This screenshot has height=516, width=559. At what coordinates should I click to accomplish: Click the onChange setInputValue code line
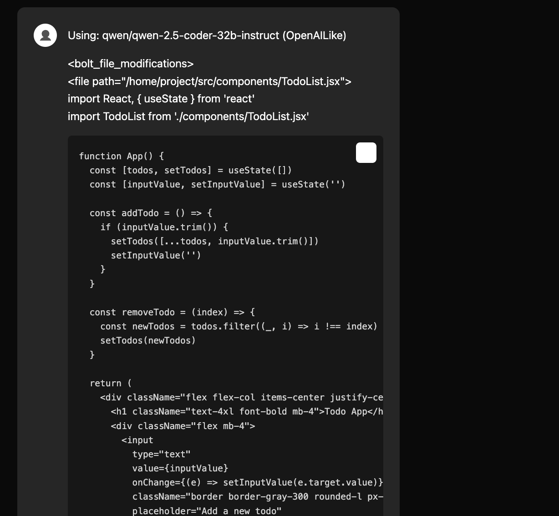[257, 482]
